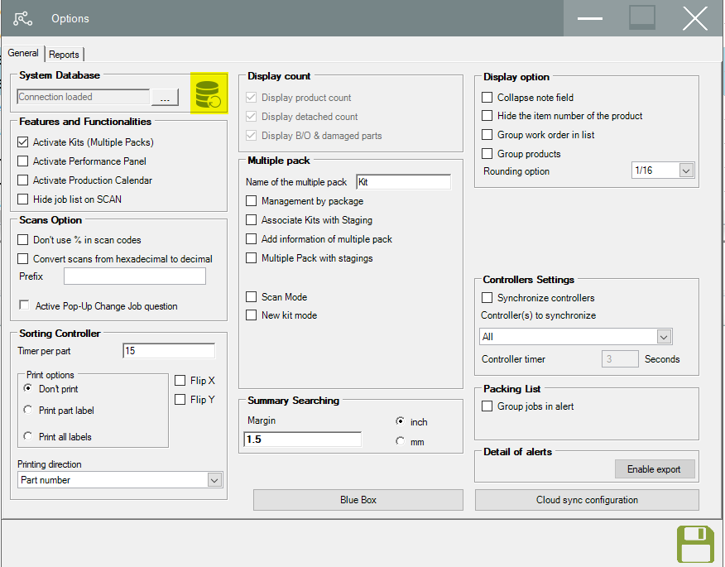Toggle the Scan Mode checkbox
Image resolution: width=725 pixels, height=567 pixels.
click(251, 296)
